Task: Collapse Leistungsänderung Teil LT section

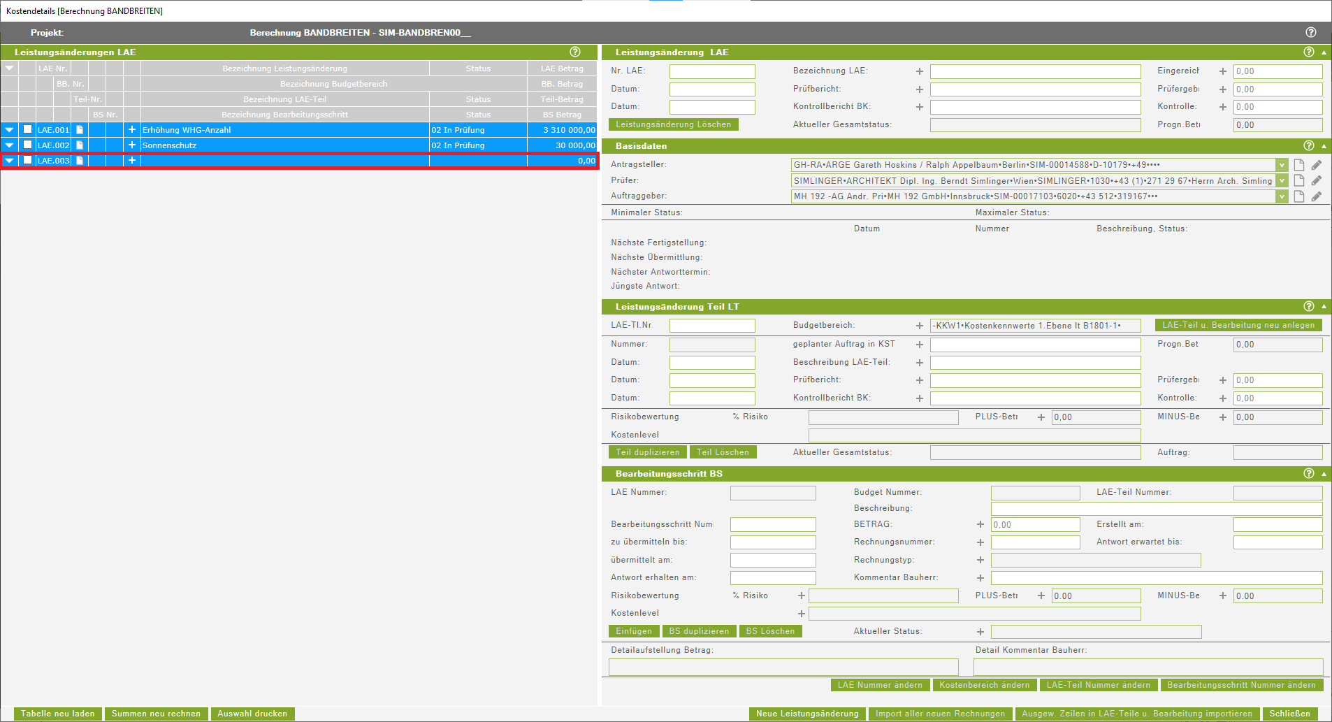Action: [x=1324, y=307]
